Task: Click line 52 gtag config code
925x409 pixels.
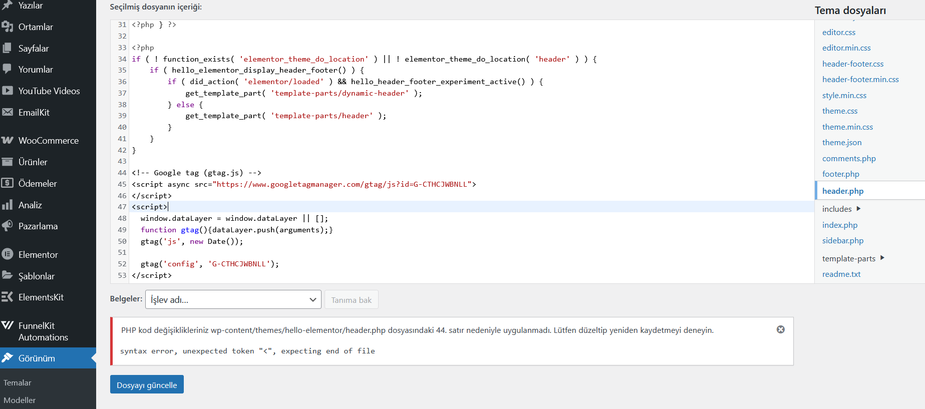Action: tap(210, 264)
